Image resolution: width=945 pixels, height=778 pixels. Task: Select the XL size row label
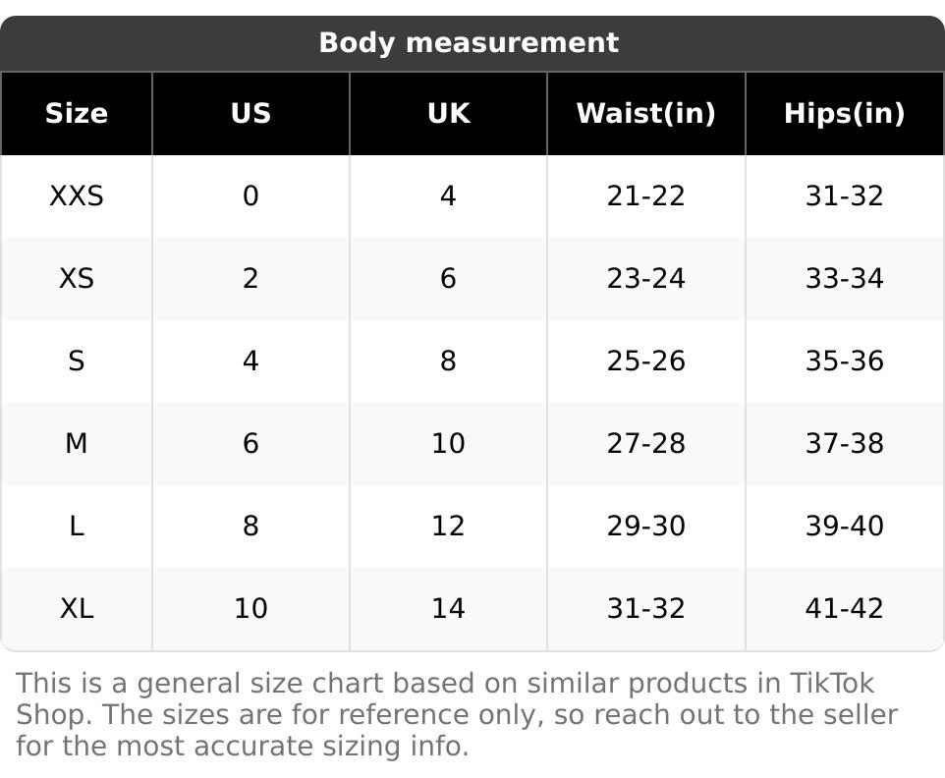(x=77, y=609)
